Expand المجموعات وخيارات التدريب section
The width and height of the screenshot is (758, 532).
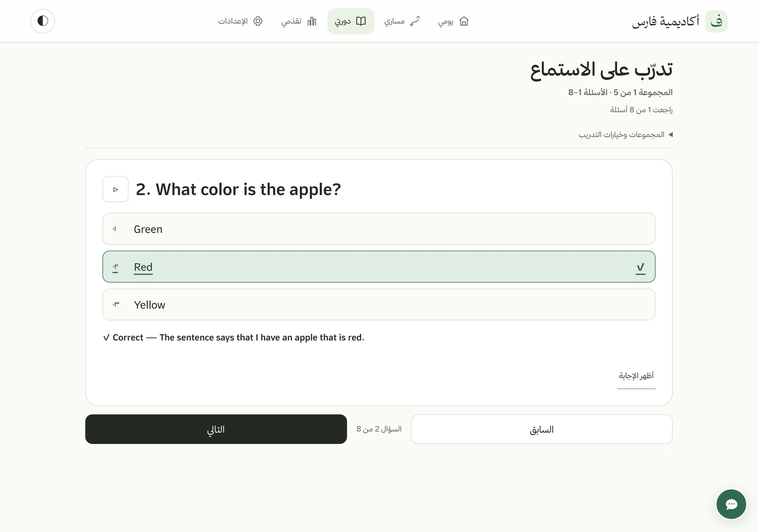(x=626, y=134)
